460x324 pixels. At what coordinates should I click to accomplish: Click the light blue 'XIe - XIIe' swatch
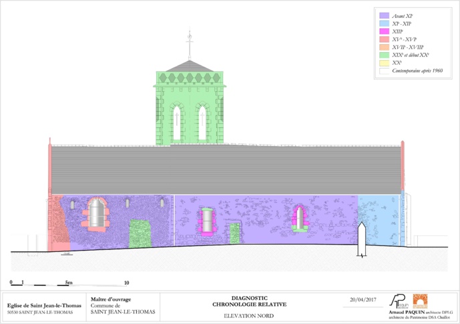384,23
